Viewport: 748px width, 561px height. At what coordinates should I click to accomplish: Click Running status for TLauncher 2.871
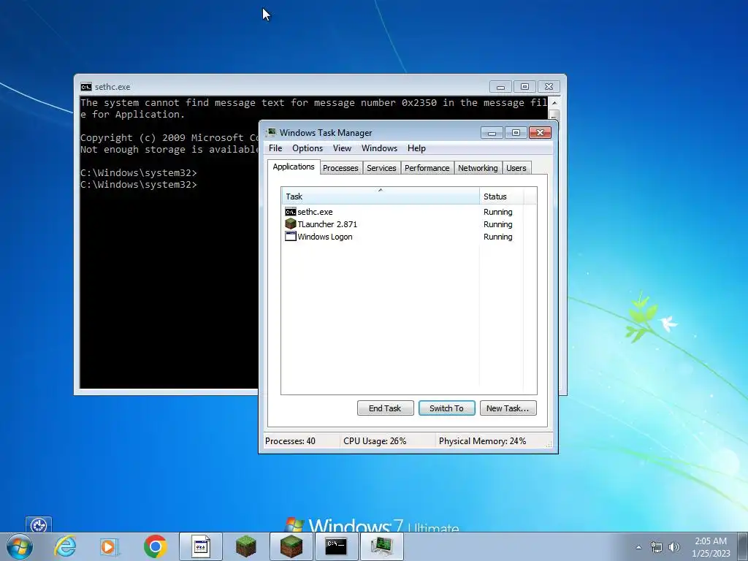(497, 224)
